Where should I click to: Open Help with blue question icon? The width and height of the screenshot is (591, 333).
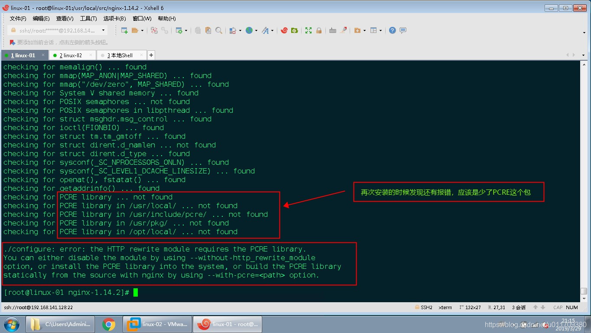tap(392, 30)
